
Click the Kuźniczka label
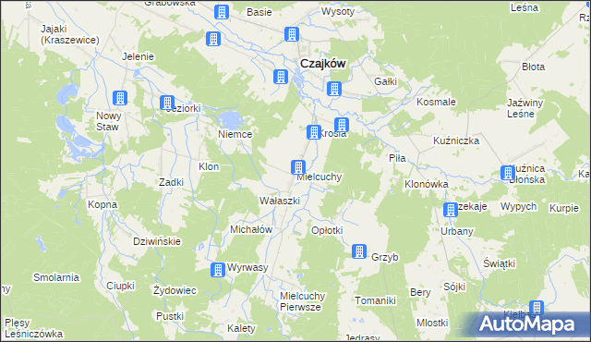click(456, 140)
